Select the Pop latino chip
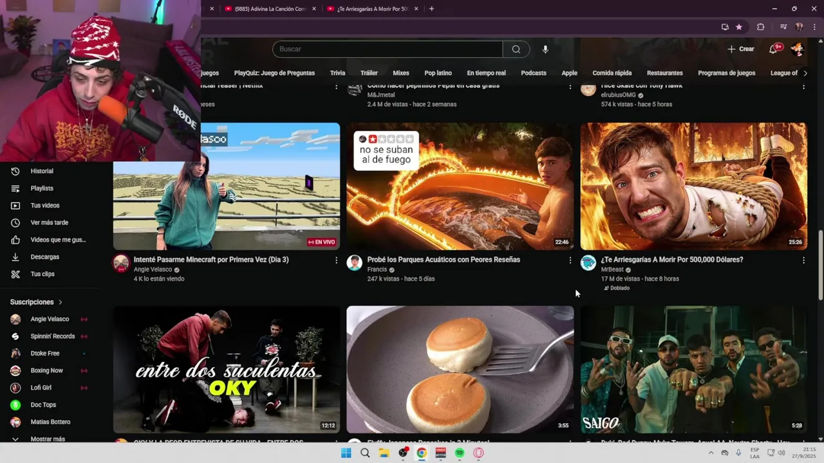The image size is (824, 463). pos(438,73)
